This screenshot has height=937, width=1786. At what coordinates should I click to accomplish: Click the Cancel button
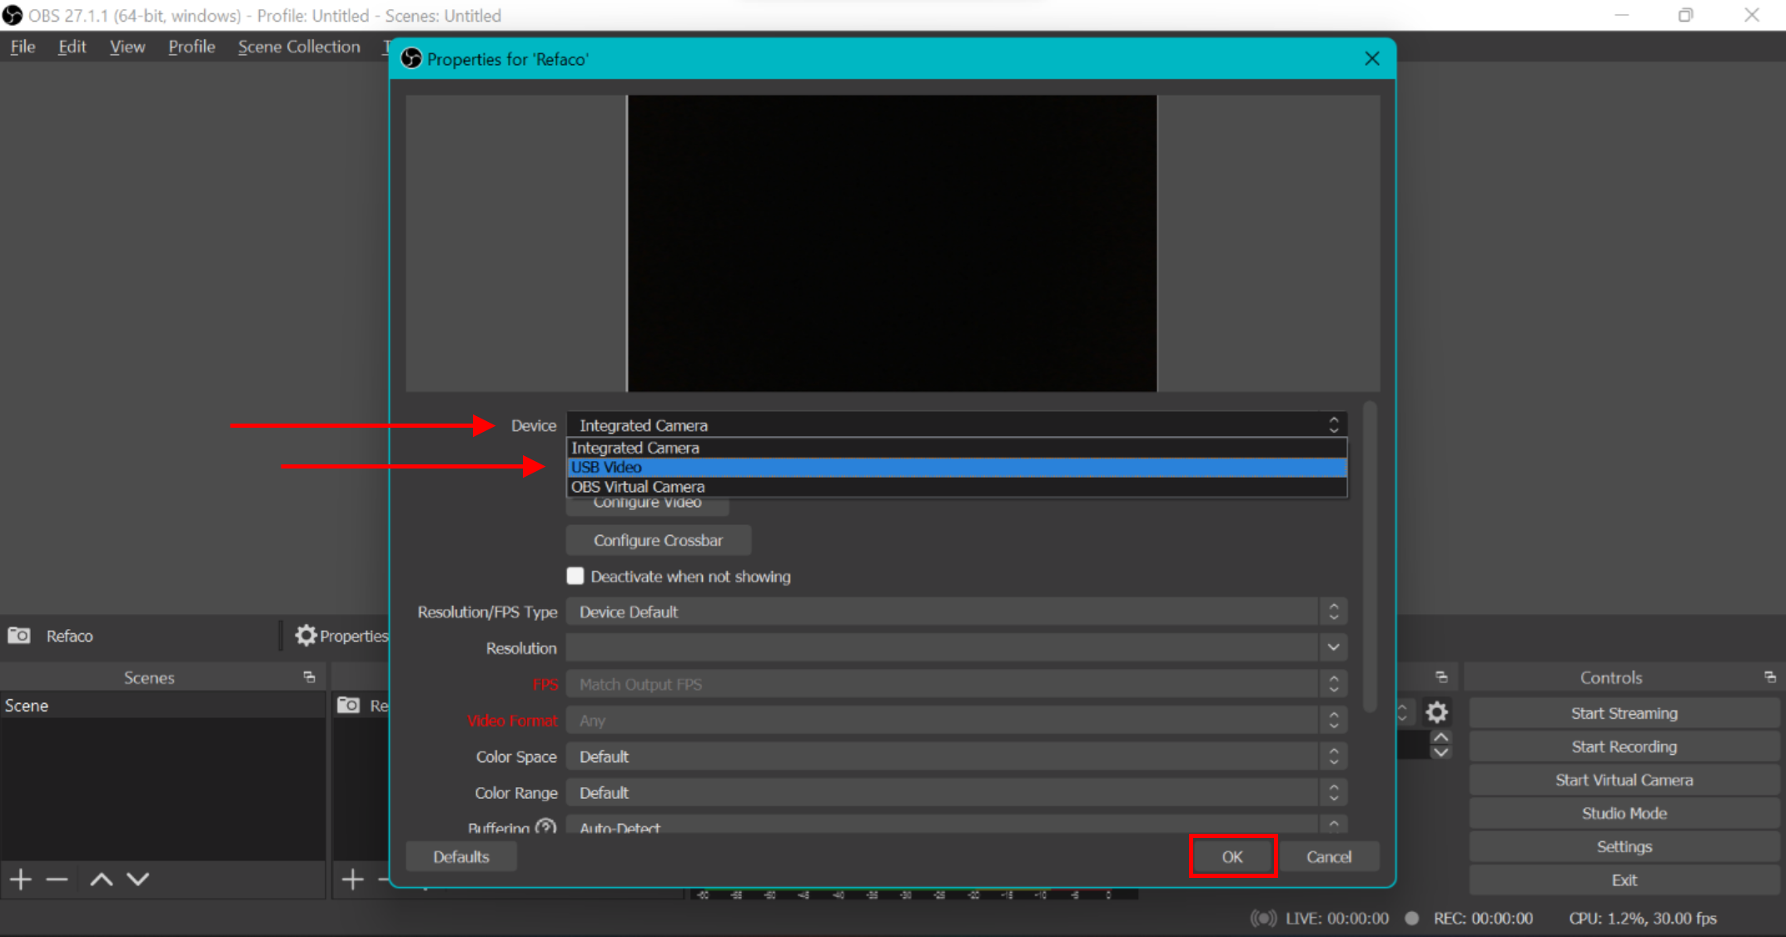pos(1329,856)
